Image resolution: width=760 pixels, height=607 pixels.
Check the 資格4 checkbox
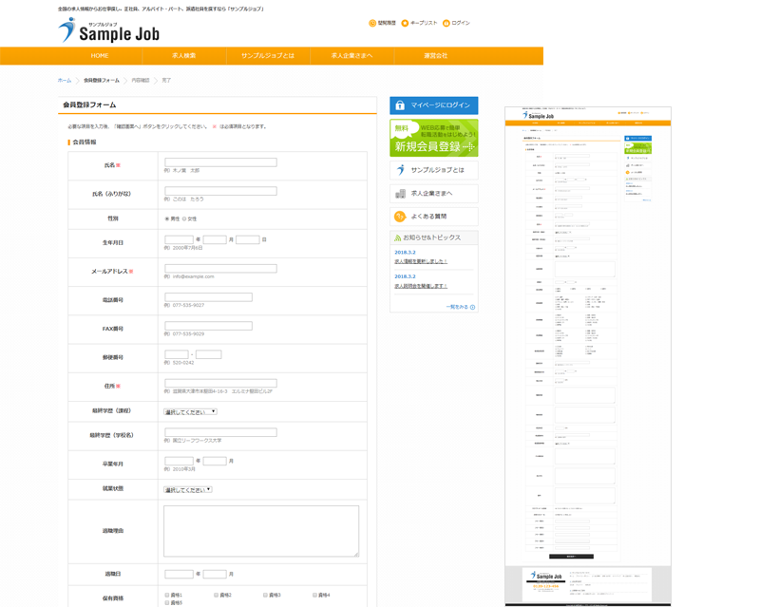(x=314, y=595)
